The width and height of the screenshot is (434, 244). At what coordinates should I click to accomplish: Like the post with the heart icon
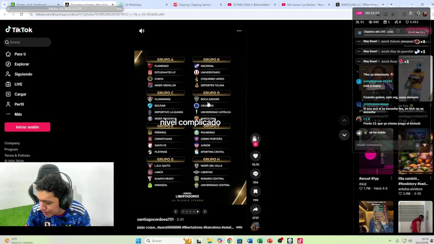pyautogui.click(x=255, y=156)
